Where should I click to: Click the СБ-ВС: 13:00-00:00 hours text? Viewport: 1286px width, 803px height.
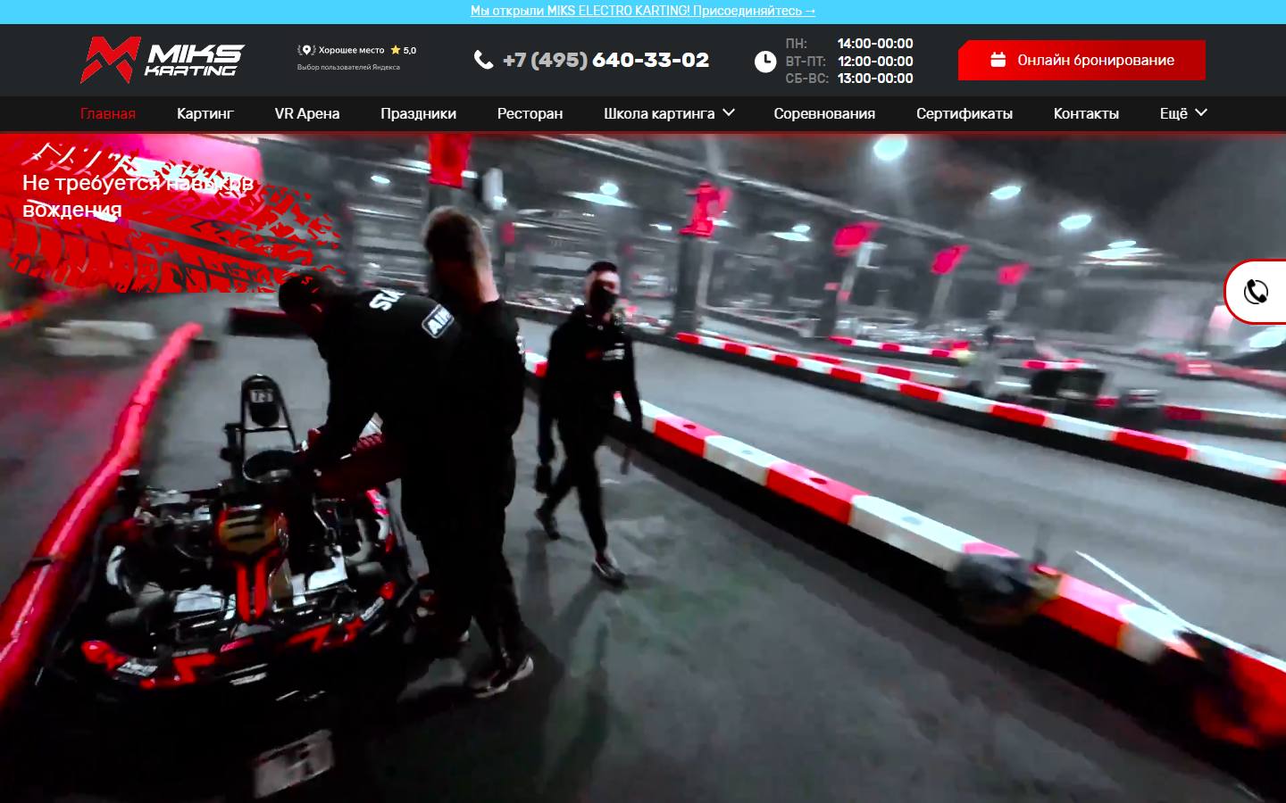[x=849, y=78]
